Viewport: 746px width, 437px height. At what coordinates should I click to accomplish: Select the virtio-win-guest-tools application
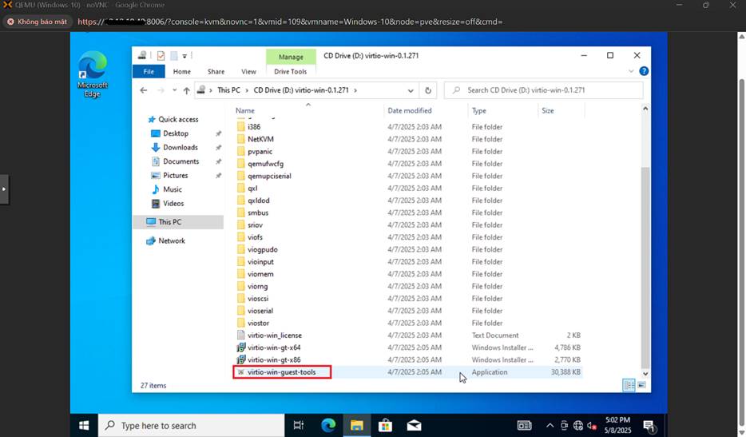pos(281,372)
